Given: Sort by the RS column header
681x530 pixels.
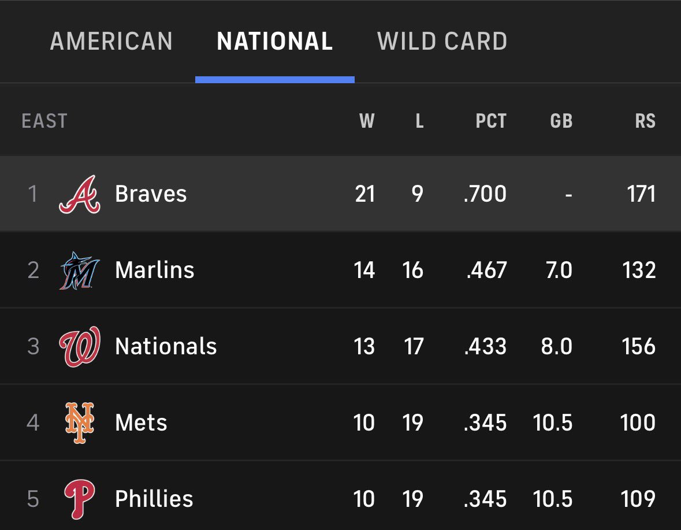Looking at the screenshot, I should pos(645,121).
